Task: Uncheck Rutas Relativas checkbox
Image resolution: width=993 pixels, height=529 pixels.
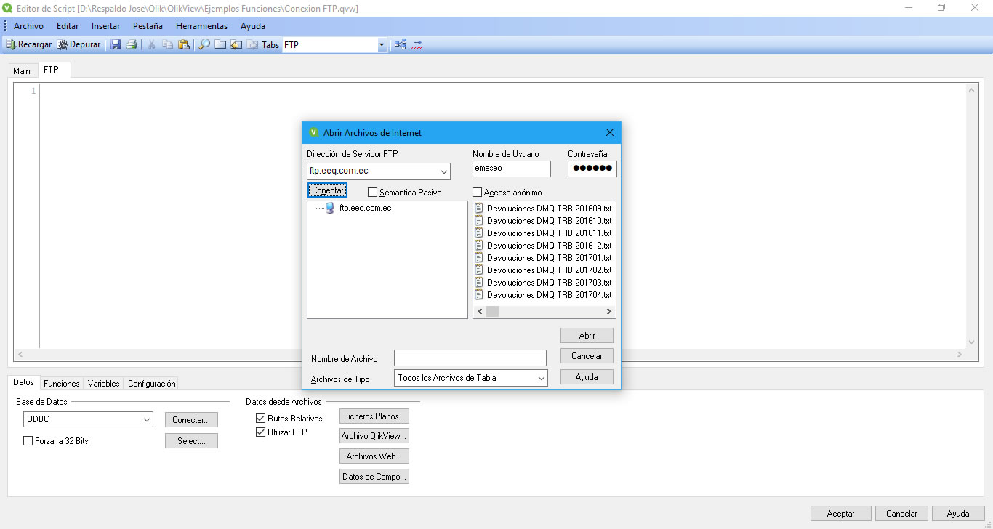Action: click(261, 419)
